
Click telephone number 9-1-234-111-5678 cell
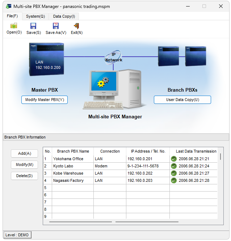tap(148, 166)
